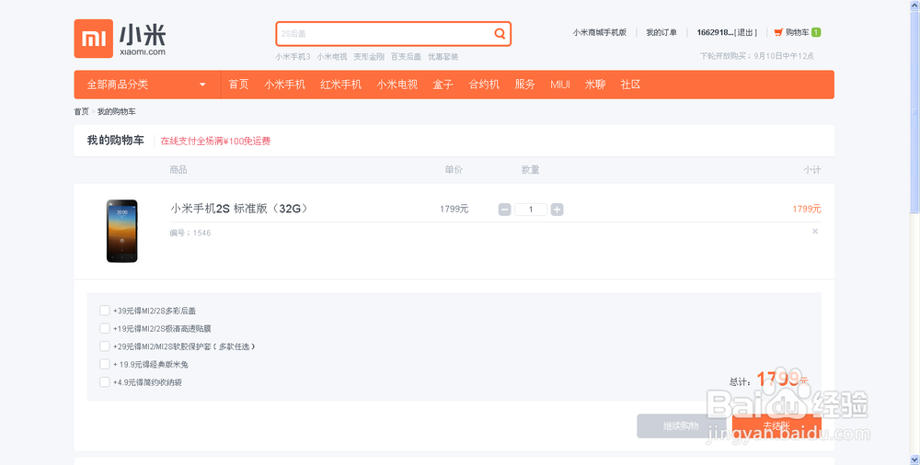Check the +19.9元得经典版米兔 option
Viewport: 920px width, 465px height.
coord(105,364)
